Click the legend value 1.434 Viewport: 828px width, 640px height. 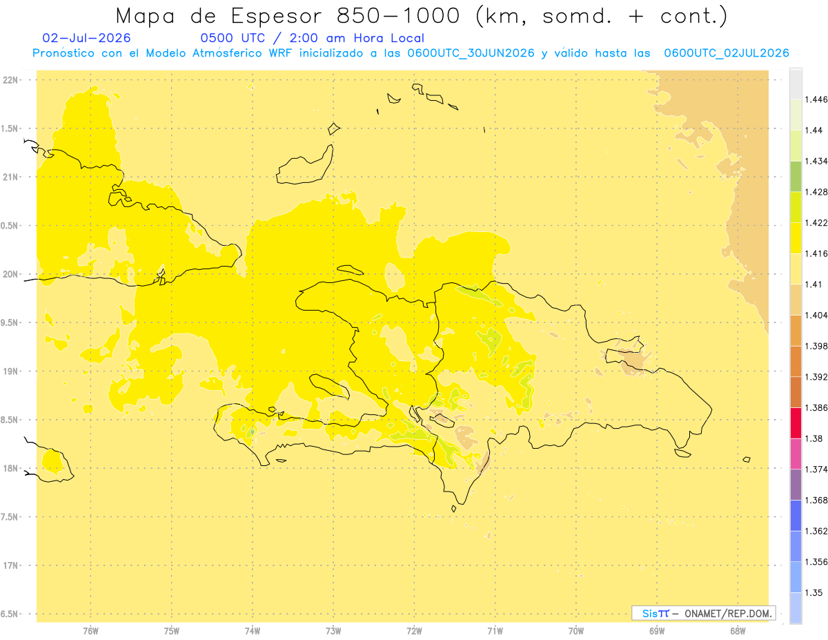[x=816, y=161]
